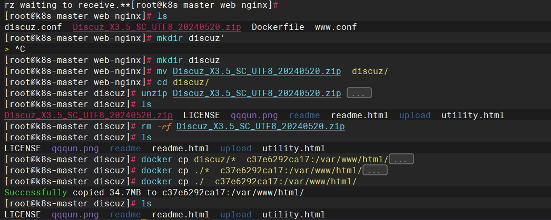Click the pink zip filename beside discuz.conf
Screen dimensions: 551x220
(x=157, y=27)
